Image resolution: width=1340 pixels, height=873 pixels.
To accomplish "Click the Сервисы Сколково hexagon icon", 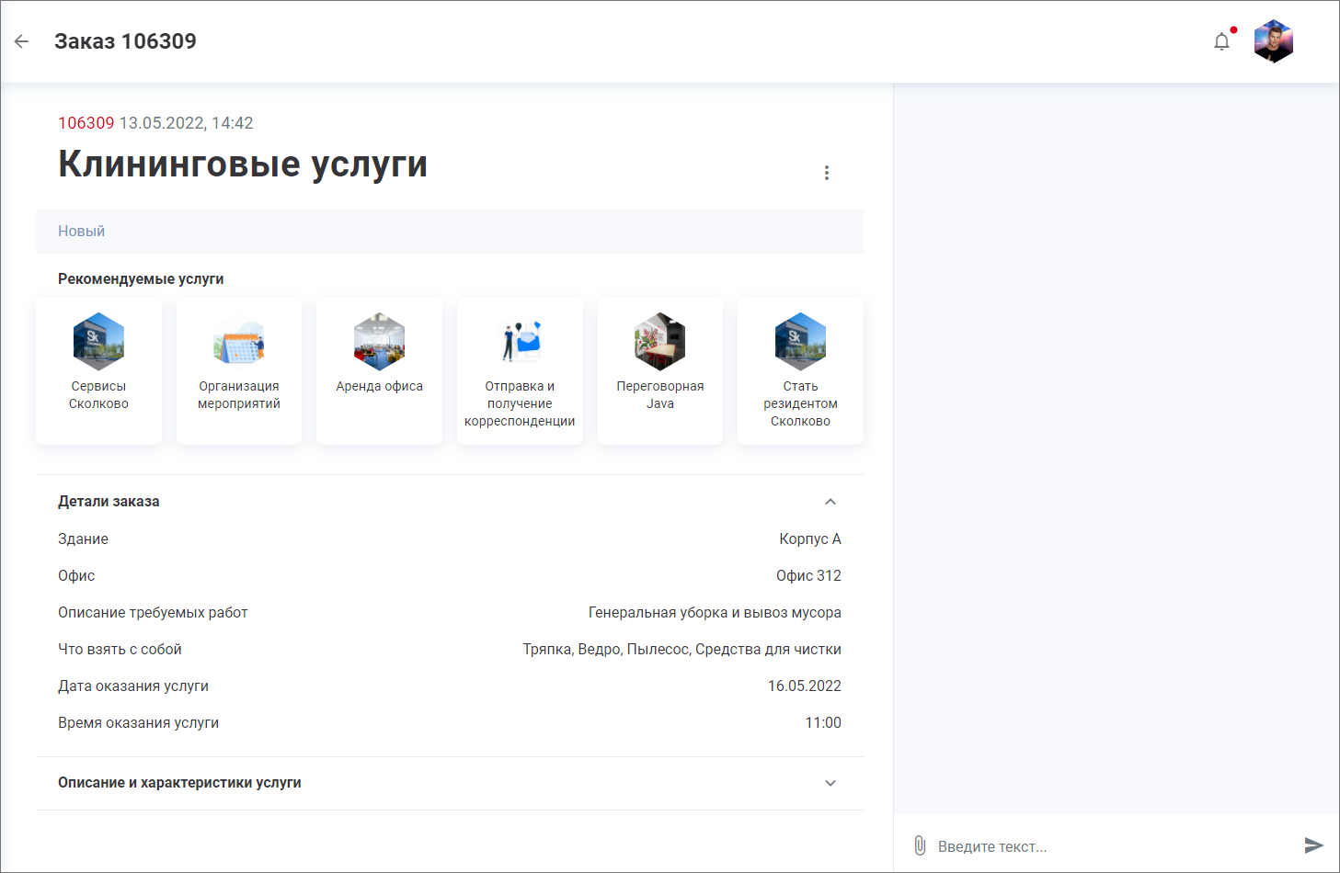I will 98,341.
